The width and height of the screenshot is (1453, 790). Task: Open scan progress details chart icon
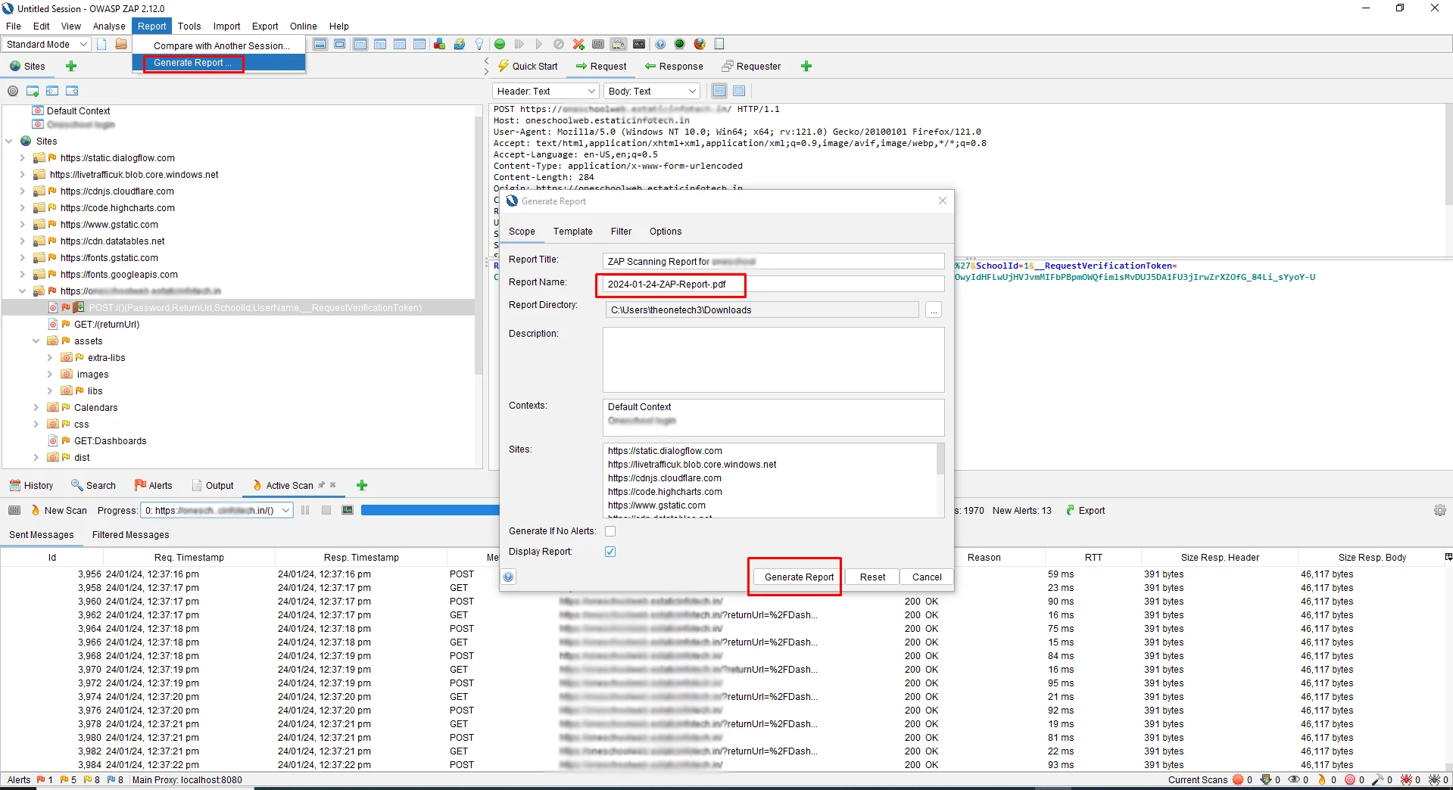(x=348, y=511)
